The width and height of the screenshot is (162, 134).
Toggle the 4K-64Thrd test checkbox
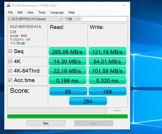point(10,71)
